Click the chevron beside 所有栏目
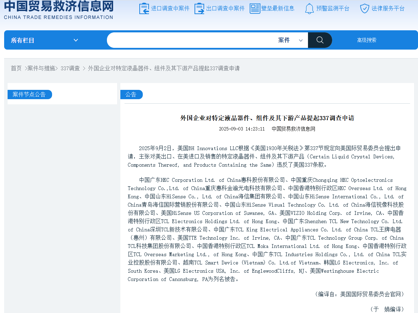The image size is (418, 313). [76, 40]
